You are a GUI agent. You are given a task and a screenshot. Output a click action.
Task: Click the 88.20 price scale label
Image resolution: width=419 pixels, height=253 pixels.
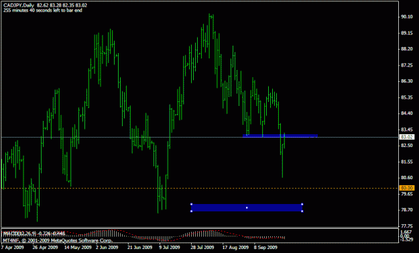406,49
